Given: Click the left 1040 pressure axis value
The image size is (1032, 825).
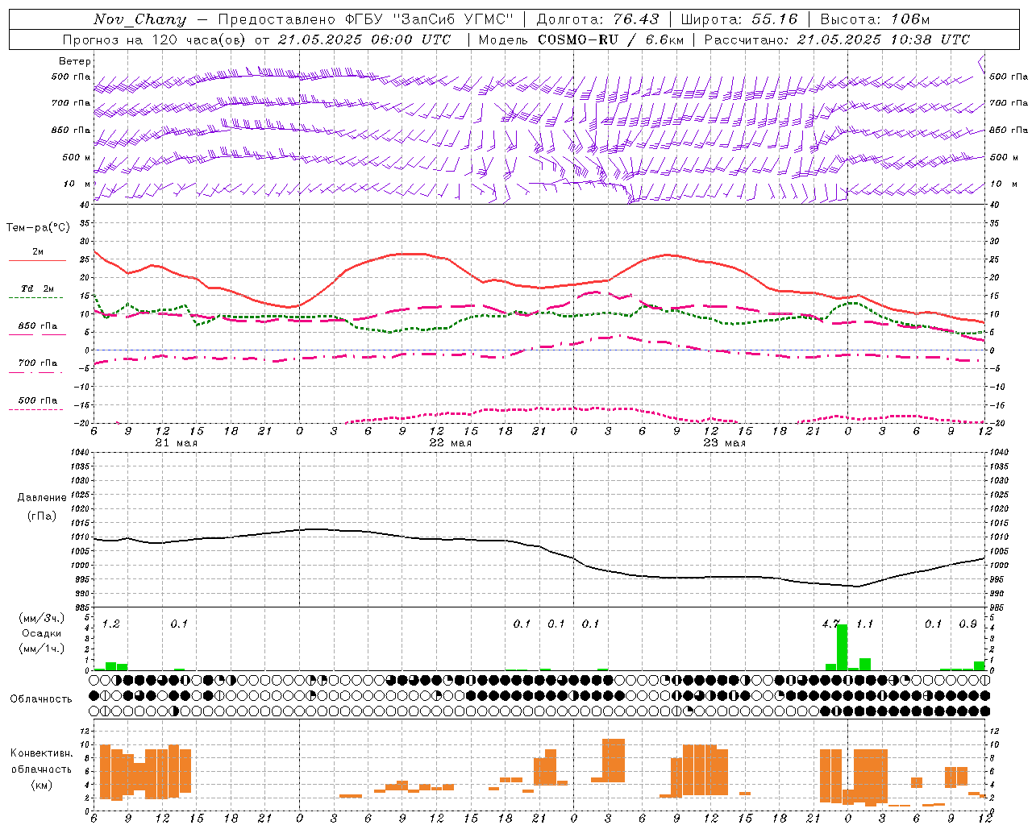Looking at the screenshot, I should (x=80, y=452).
